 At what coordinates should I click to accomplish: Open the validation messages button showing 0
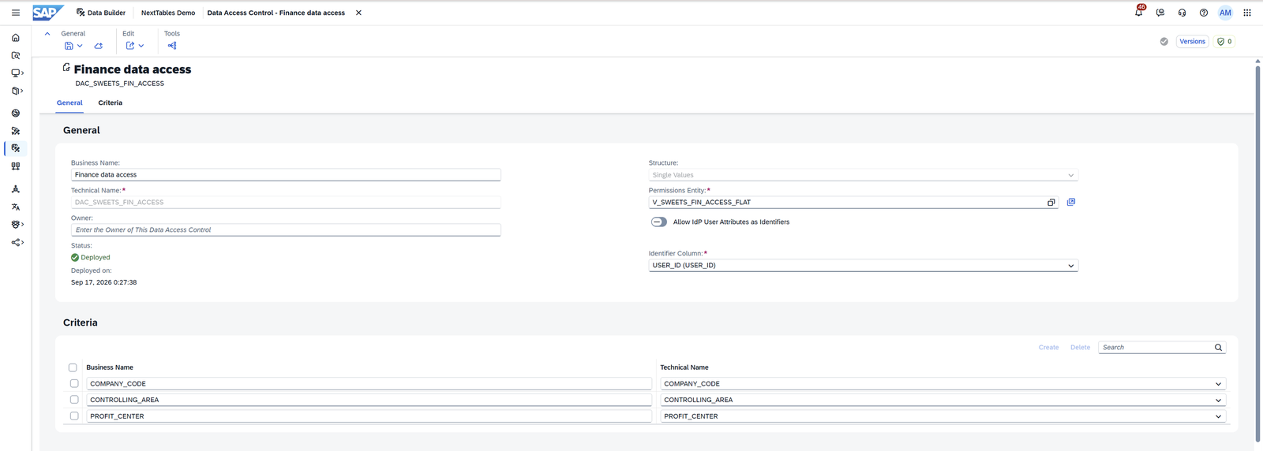coord(1224,42)
